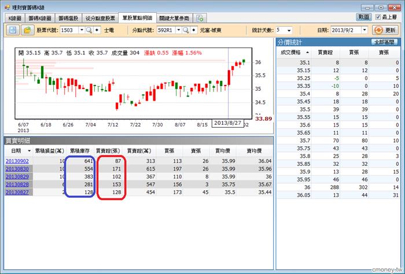Click the app icon in the title bar
The width and height of the screenshot is (405, 274).
7,7
